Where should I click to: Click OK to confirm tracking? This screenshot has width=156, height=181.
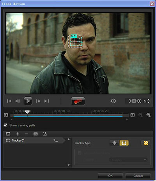point(110,176)
